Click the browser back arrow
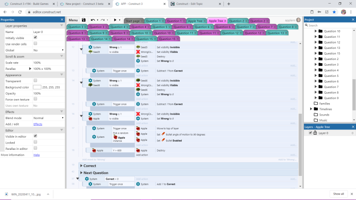The height and width of the screenshot is (200, 356). tap(5, 12)
